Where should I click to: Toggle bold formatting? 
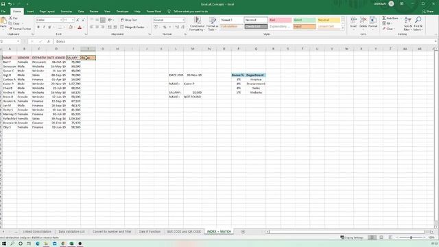38,27
